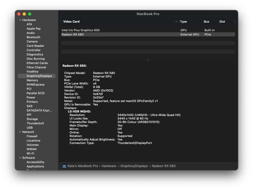The height and width of the screenshot is (190, 253).
Task: Click the laptop icon in the path bar
Action: [x=64, y=166]
